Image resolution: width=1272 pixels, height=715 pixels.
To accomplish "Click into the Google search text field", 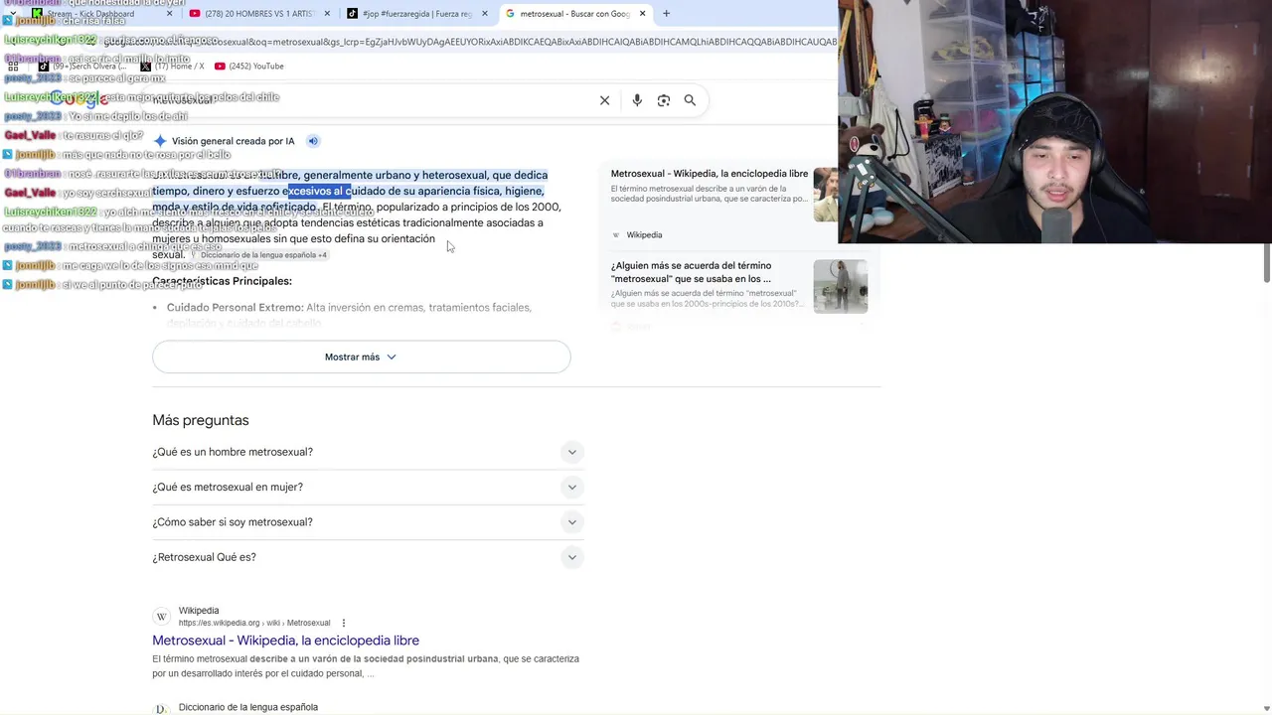I will (368, 100).
